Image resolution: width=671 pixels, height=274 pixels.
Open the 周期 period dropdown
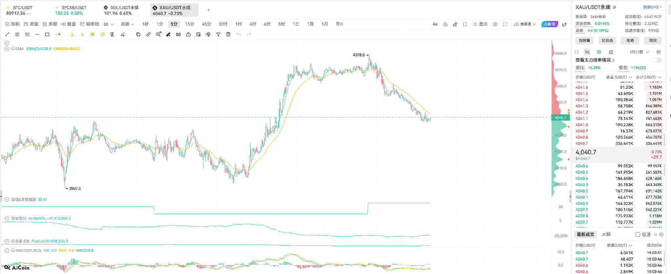point(127,24)
